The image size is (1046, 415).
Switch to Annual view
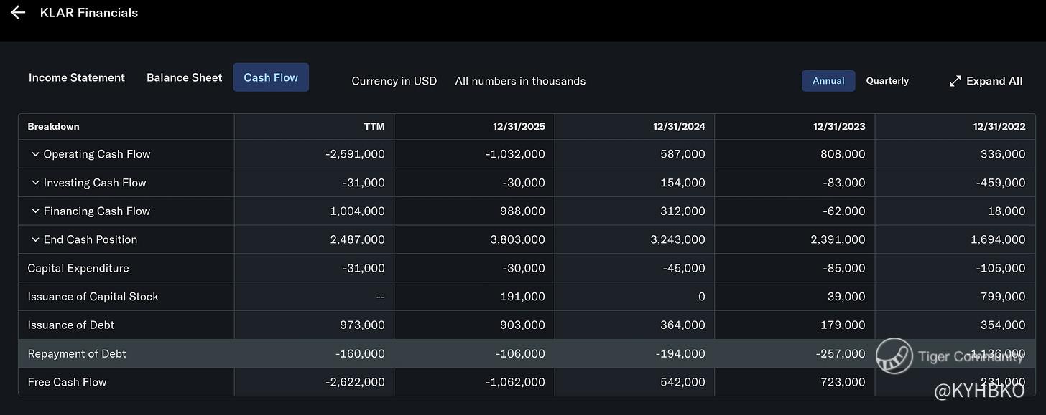click(828, 81)
